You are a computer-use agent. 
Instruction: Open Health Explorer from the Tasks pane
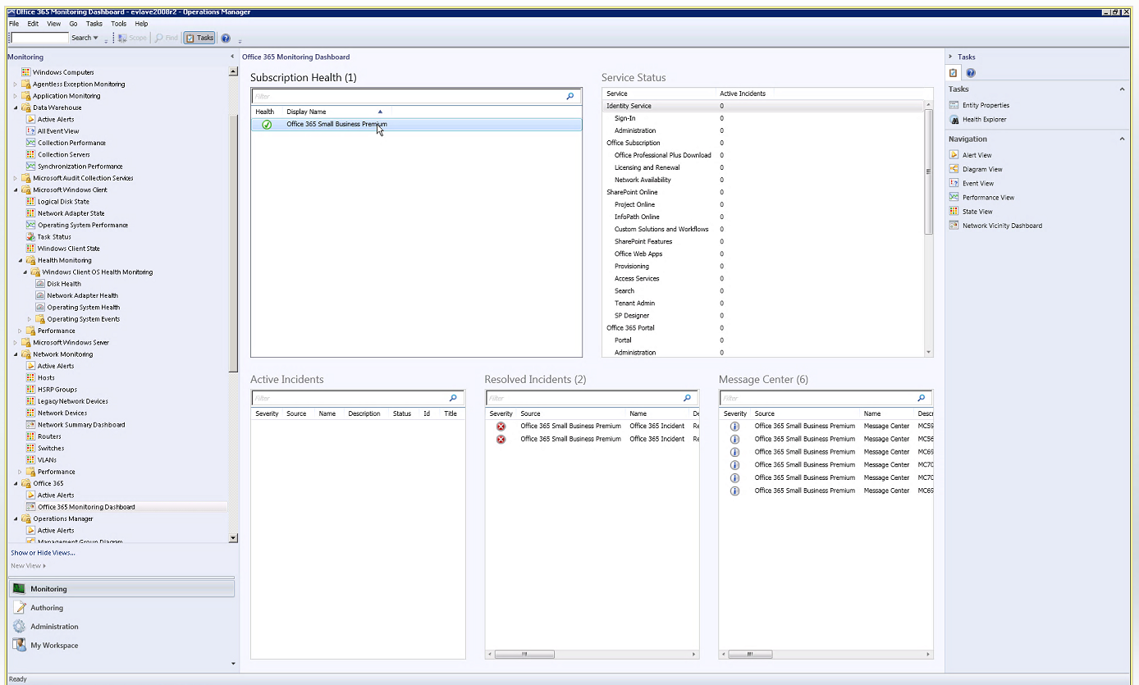coord(984,120)
